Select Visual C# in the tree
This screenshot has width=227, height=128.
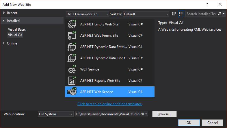pos(15,35)
